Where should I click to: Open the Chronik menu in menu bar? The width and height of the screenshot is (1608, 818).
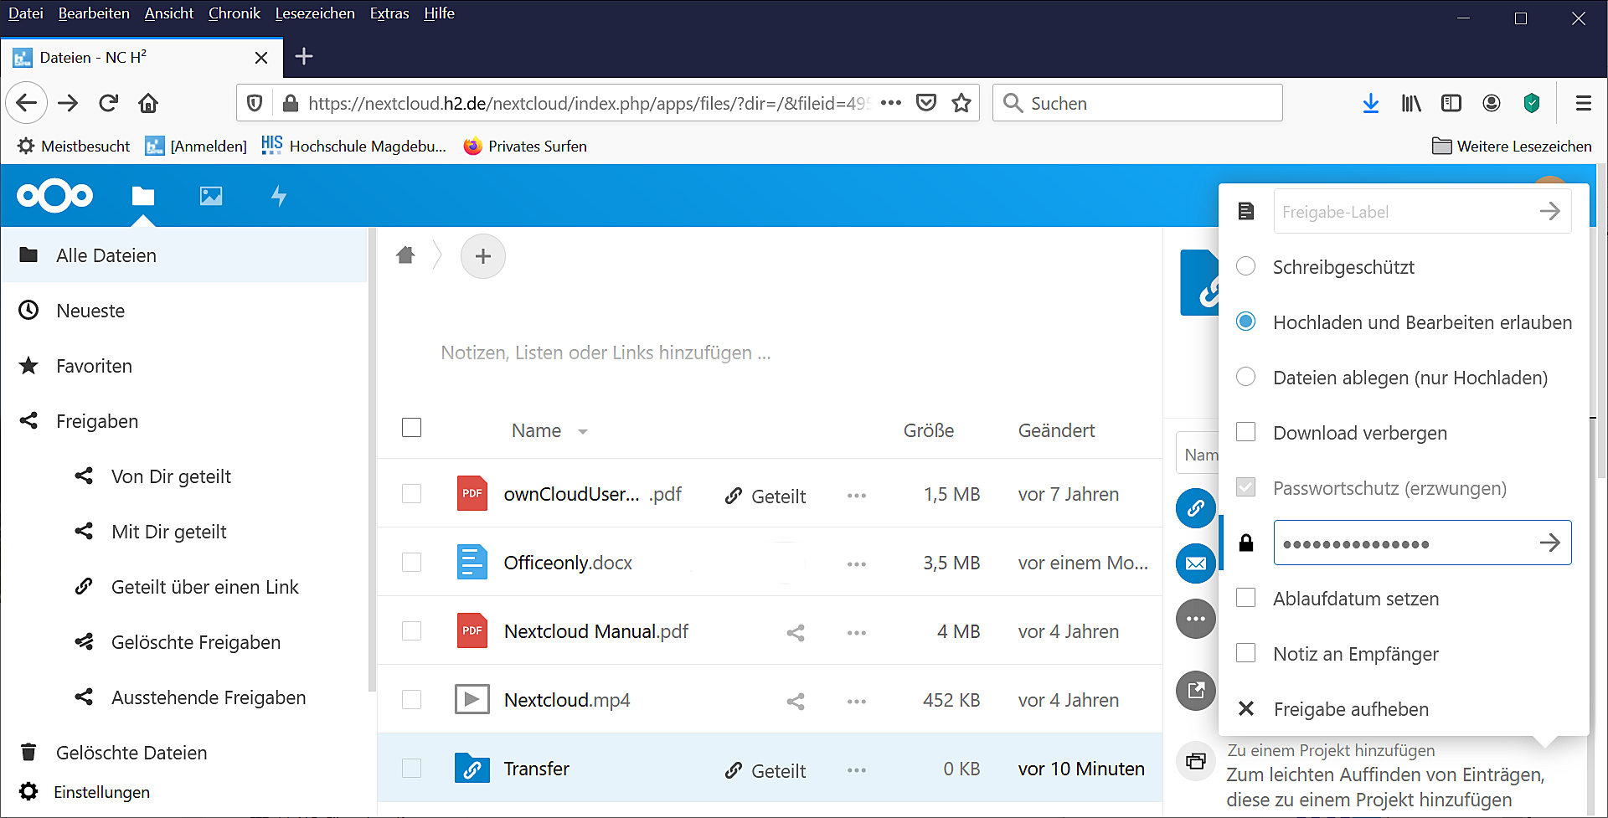pyautogui.click(x=234, y=13)
